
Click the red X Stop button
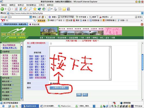(x=16, y=9)
